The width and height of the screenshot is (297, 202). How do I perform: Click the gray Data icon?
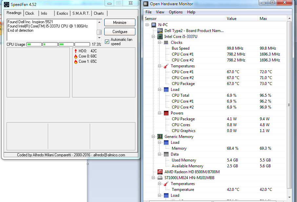click(166, 154)
